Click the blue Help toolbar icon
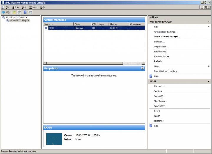 point(25,12)
